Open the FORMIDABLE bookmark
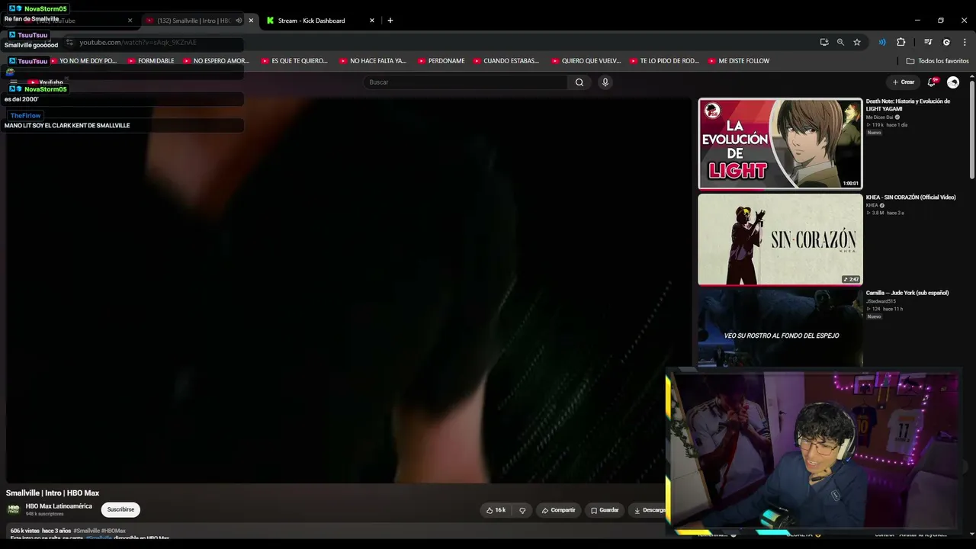This screenshot has width=976, height=549. pos(151,61)
